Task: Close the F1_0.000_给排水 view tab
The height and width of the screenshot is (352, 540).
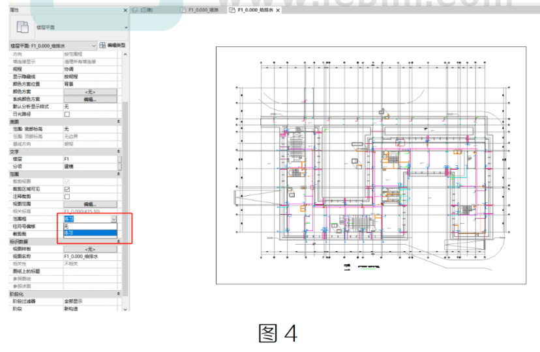Action: coord(278,10)
